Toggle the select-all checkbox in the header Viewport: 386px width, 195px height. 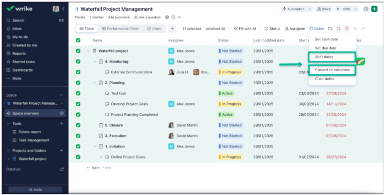78,40
